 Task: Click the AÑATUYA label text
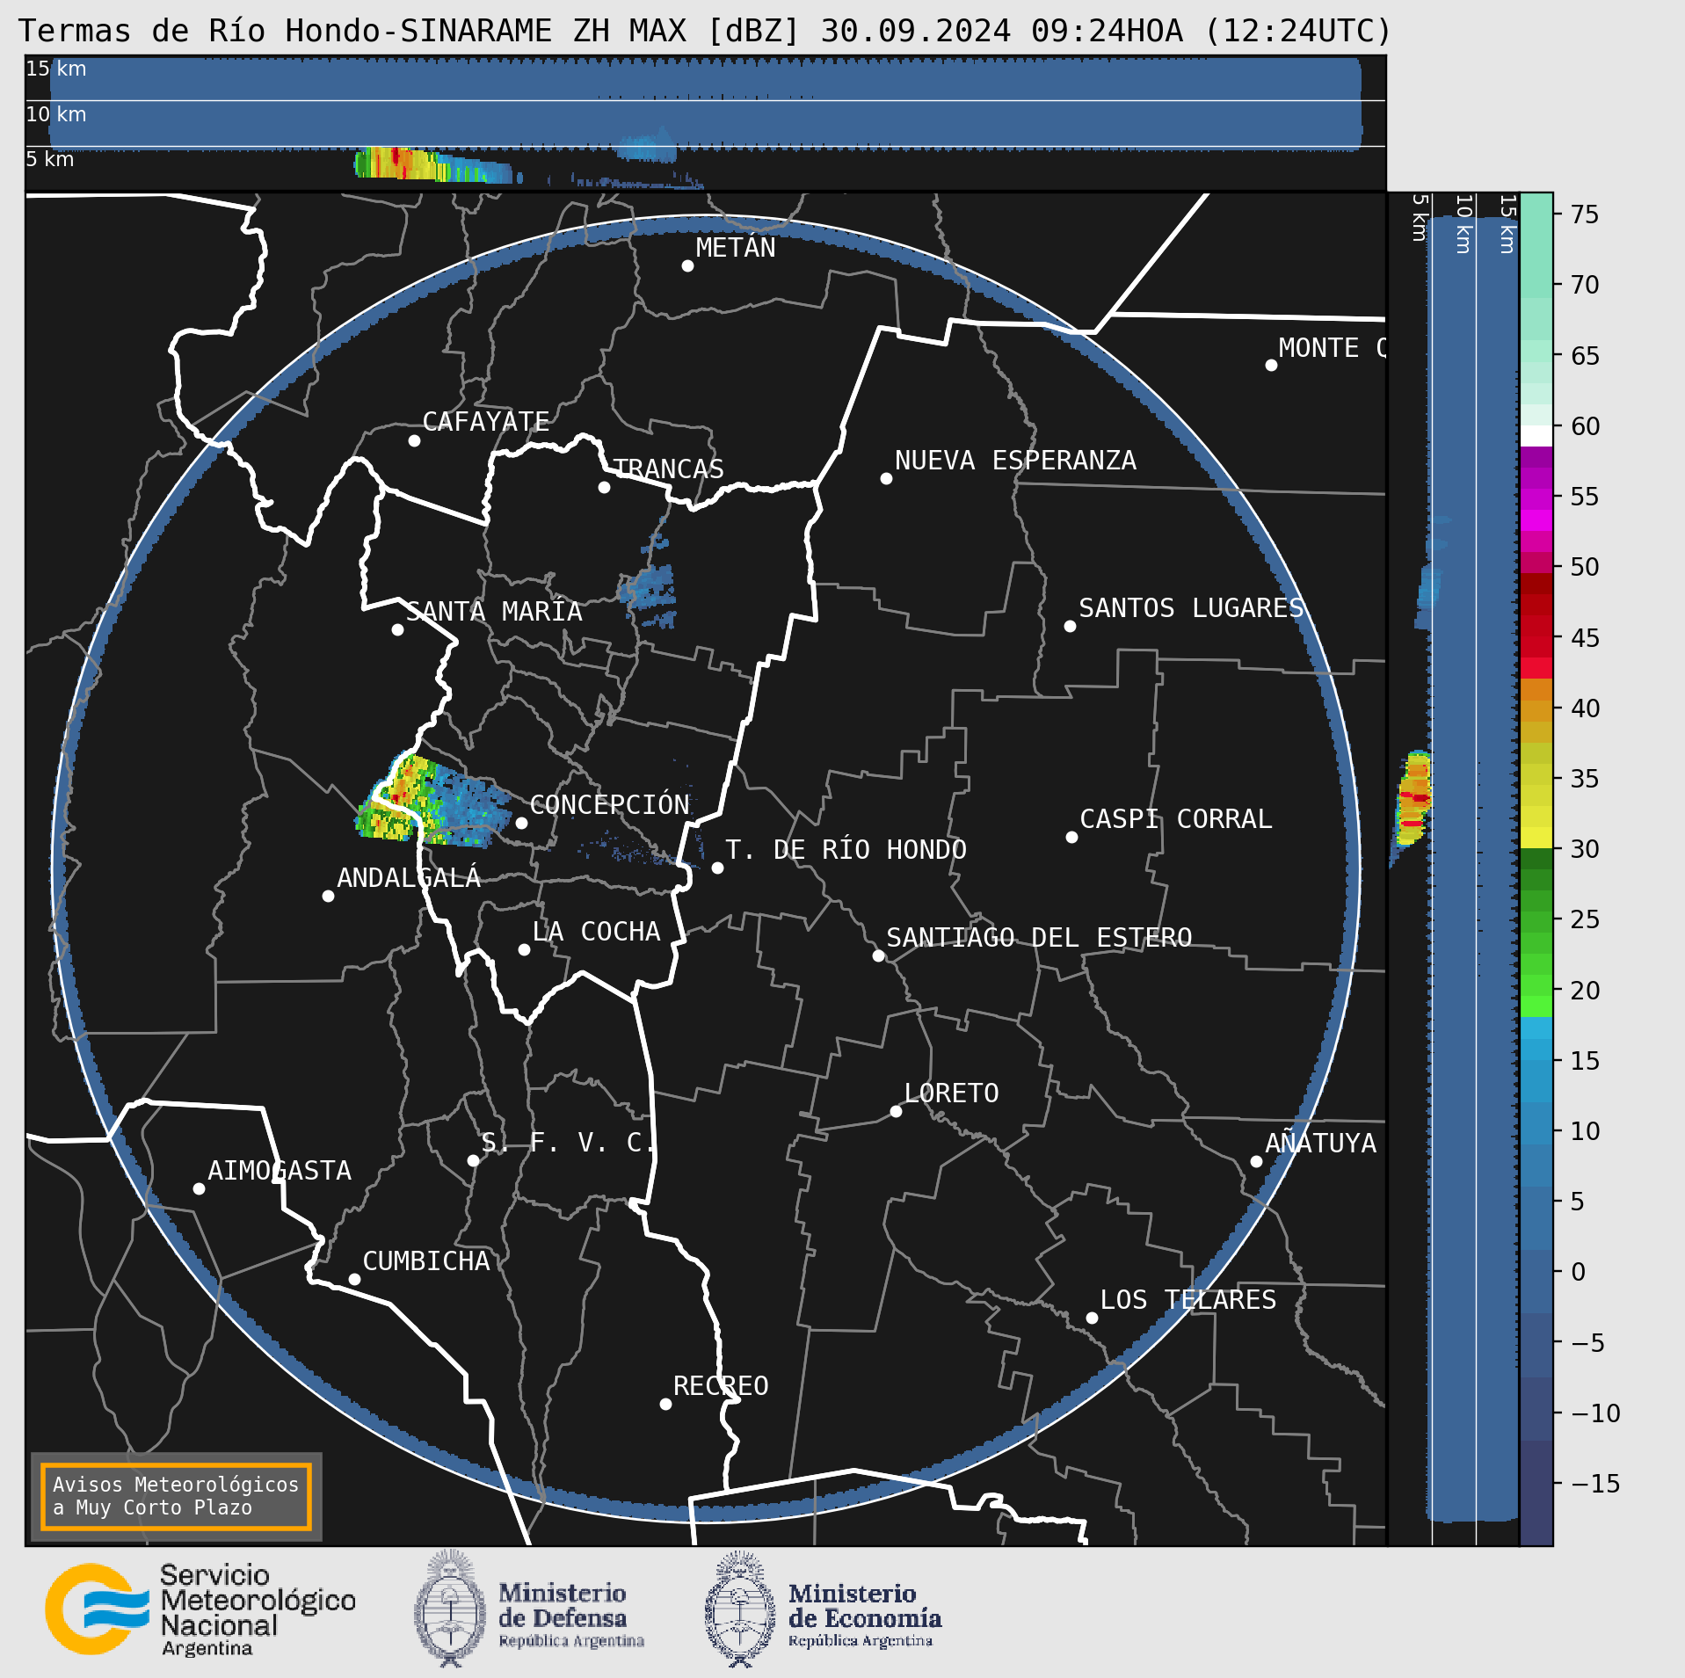(x=1320, y=1143)
